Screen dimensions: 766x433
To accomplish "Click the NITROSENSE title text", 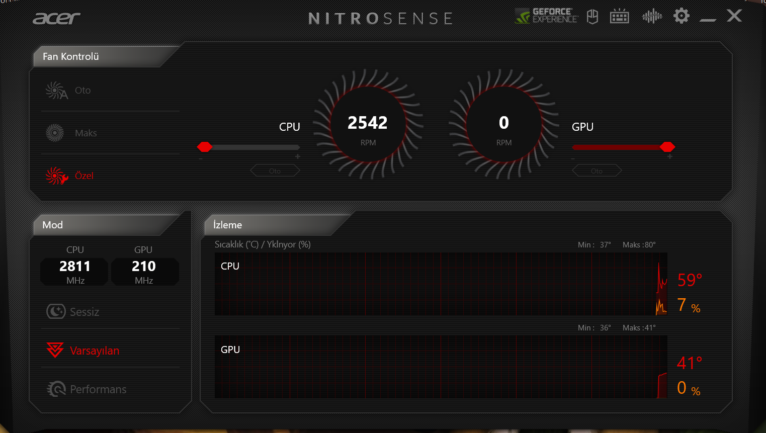I will click(x=381, y=19).
